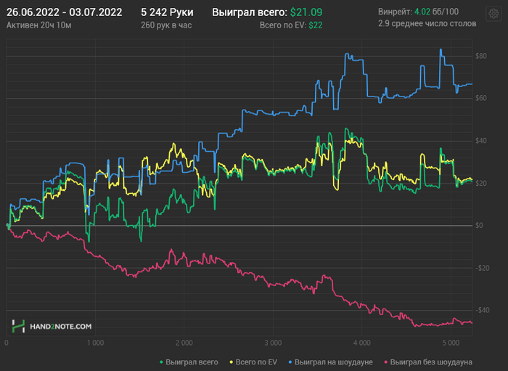
Task: Click yellow dot for 'Всего по EV'
Action: (x=232, y=362)
